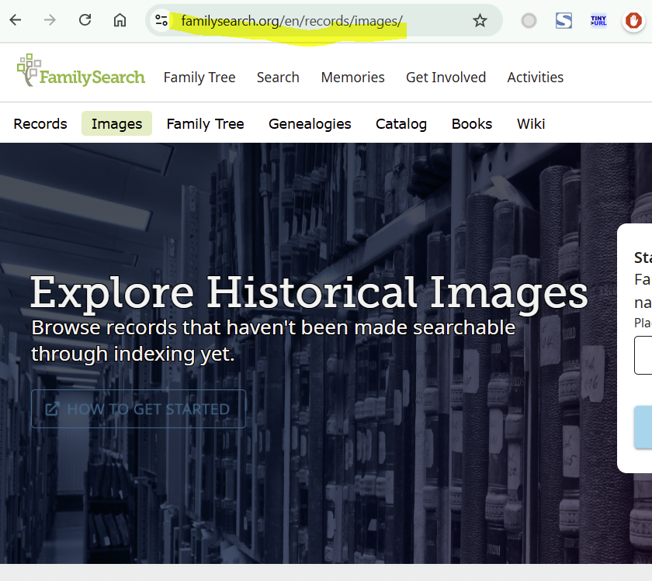Open the browser home page icon
The width and height of the screenshot is (652, 581).
(x=120, y=20)
